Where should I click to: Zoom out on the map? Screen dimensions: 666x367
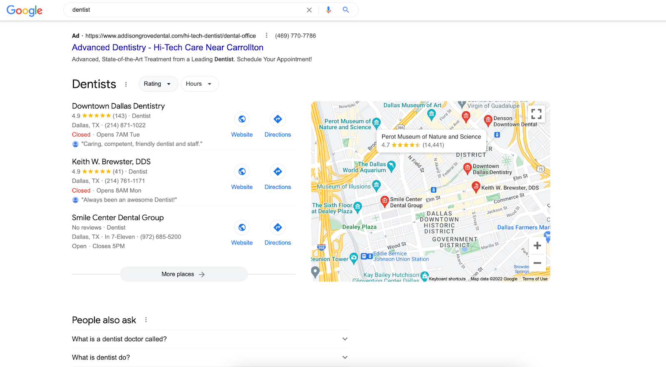pos(537,263)
